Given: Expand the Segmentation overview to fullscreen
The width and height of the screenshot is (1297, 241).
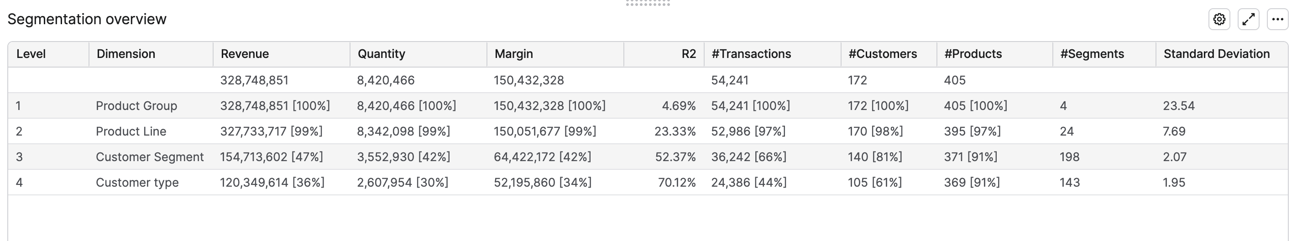Looking at the screenshot, I should pyautogui.click(x=1248, y=20).
